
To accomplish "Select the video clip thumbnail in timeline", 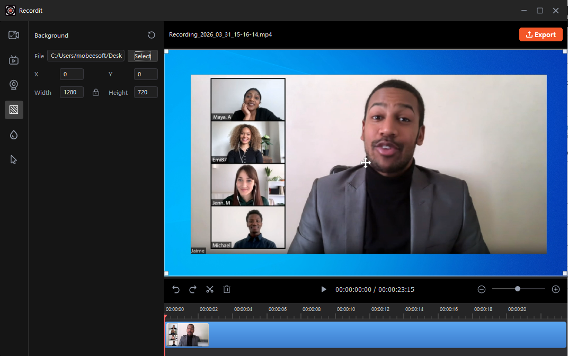I will (x=188, y=334).
